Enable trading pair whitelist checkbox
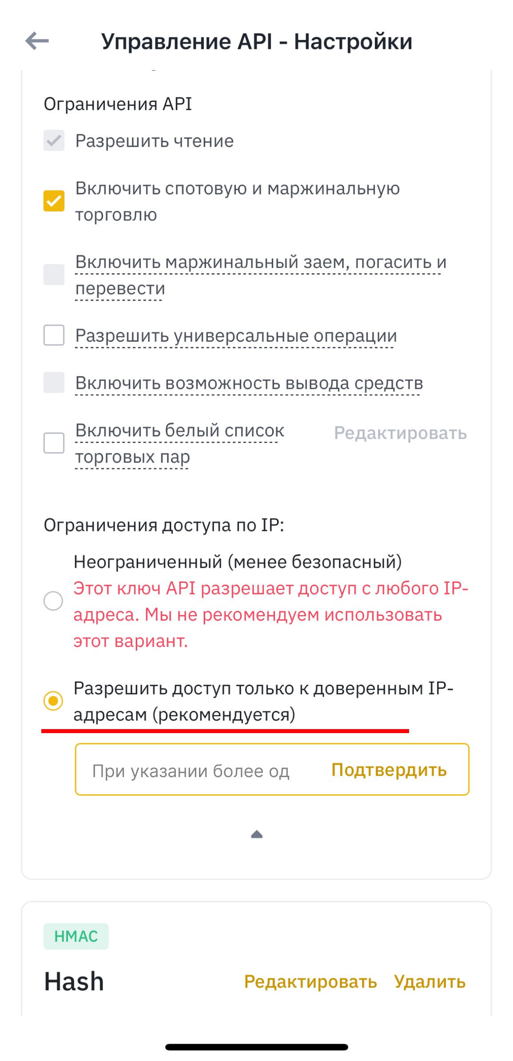 click(x=54, y=443)
